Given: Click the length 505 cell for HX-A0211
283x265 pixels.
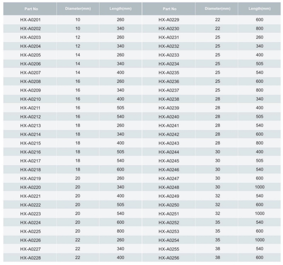Looking at the screenshot, I should click(x=120, y=108).
